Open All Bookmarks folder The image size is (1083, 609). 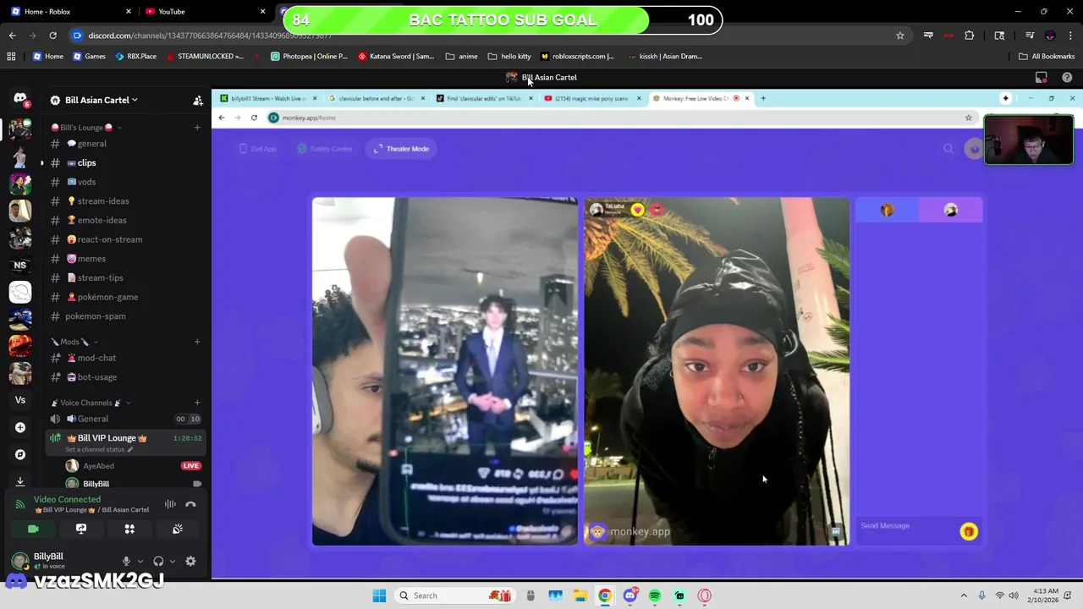tap(1047, 57)
